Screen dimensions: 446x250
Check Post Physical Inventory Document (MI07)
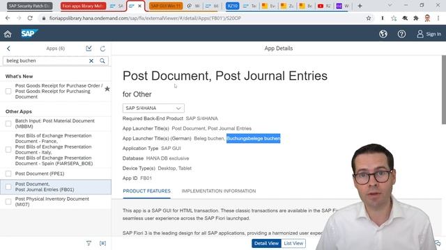tap(8, 201)
